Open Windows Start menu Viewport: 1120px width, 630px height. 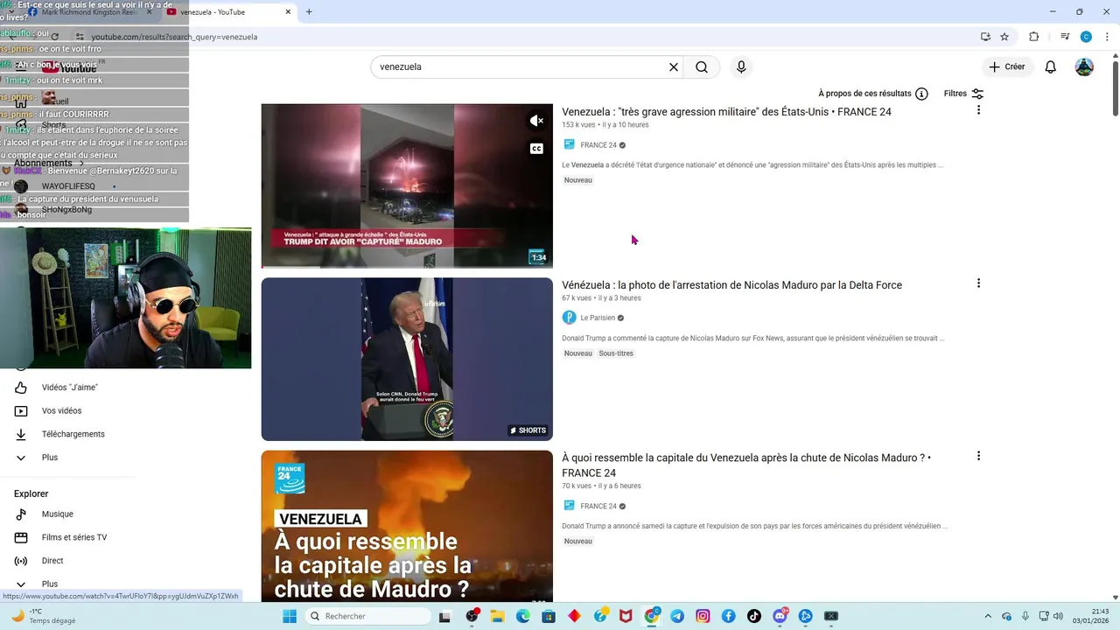point(290,616)
